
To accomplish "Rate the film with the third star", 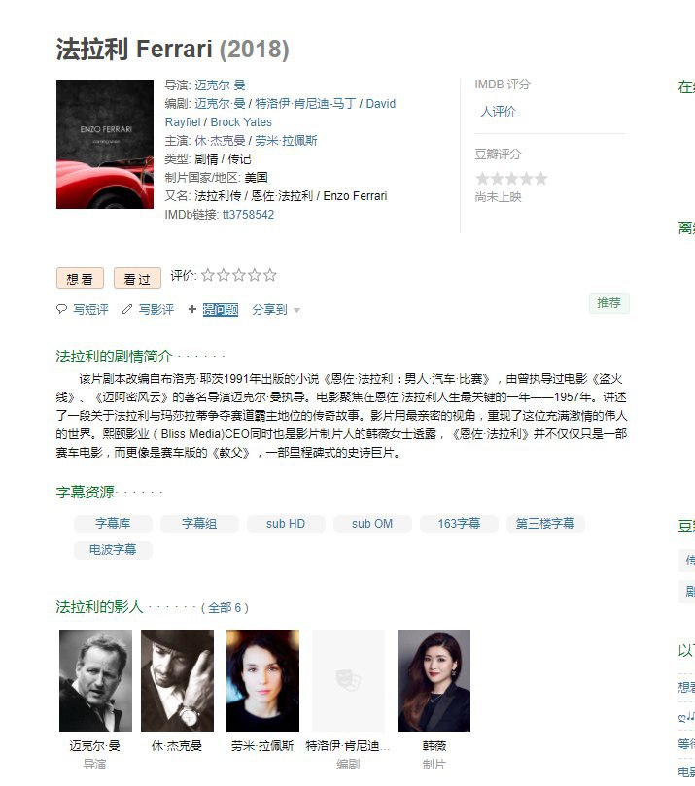I will coord(239,275).
